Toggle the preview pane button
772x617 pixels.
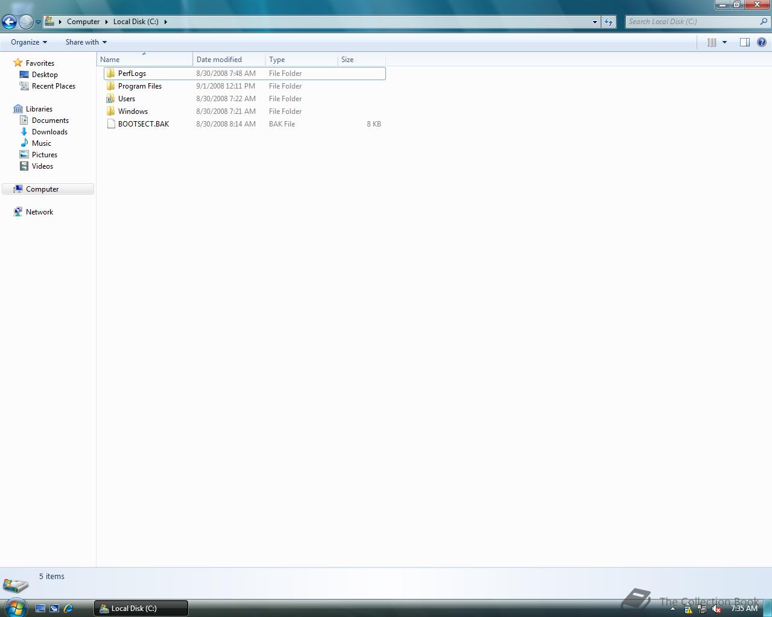[745, 42]
